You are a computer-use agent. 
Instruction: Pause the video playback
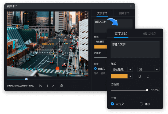coord(47,86)
